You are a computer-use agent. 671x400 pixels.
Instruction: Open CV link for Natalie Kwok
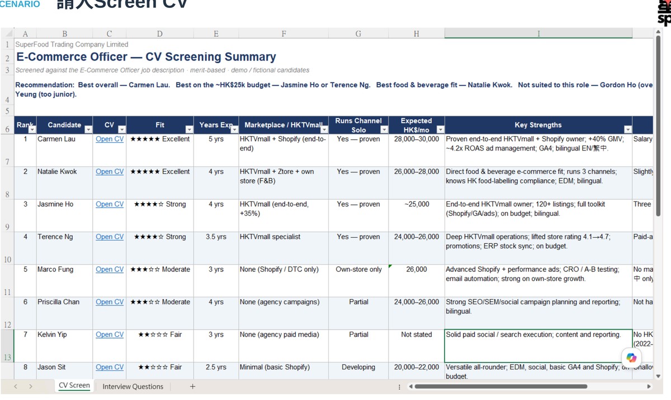[110, 172]
